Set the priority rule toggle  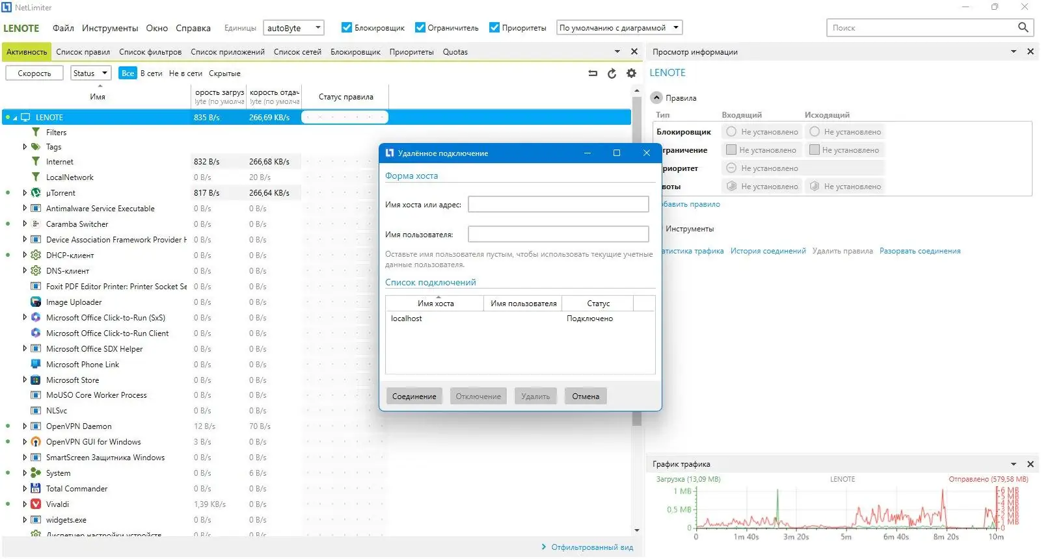tap(731, 168)
